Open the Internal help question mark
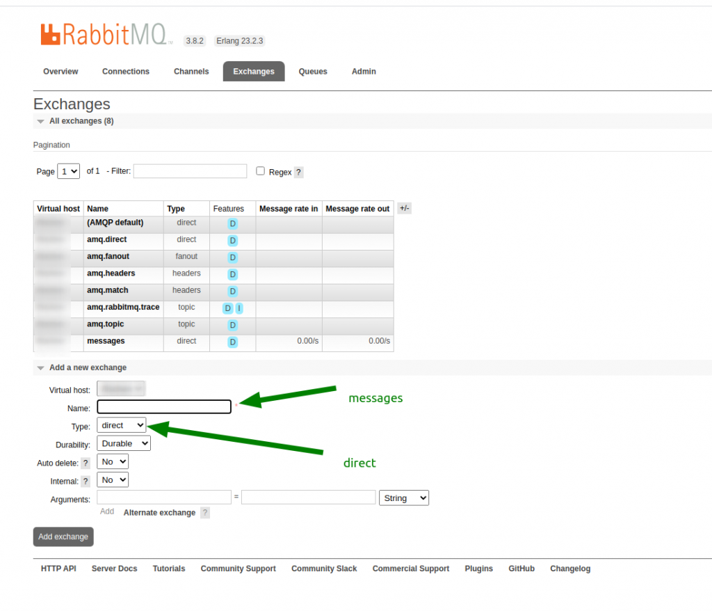The width and height of the screenshot is (712, 611). [86, 482]
